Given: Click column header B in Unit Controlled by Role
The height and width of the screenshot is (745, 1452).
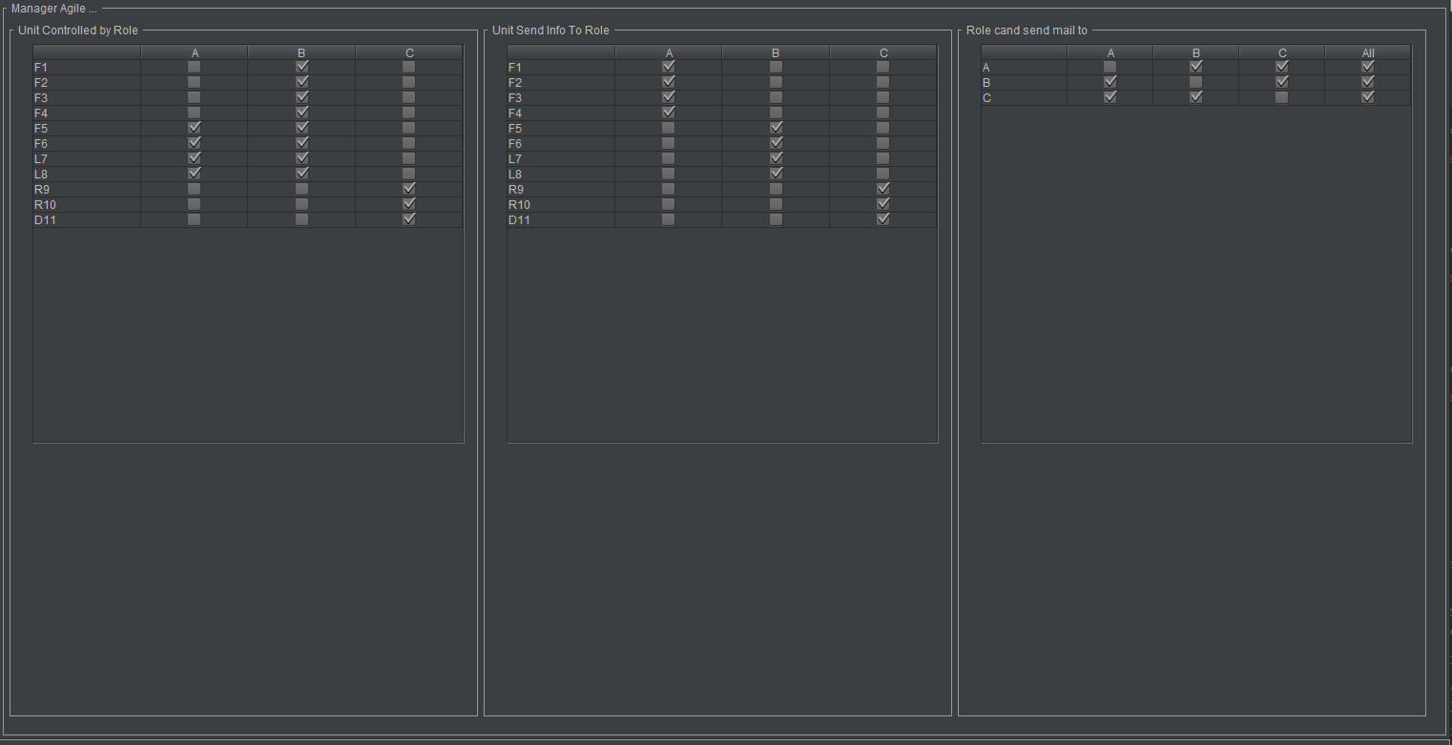Looking at the screenshot, I should click(x=301, y=52).
